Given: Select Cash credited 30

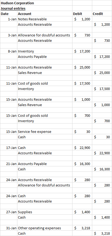Looking at the screenshot, I should [x=45, y=137].
